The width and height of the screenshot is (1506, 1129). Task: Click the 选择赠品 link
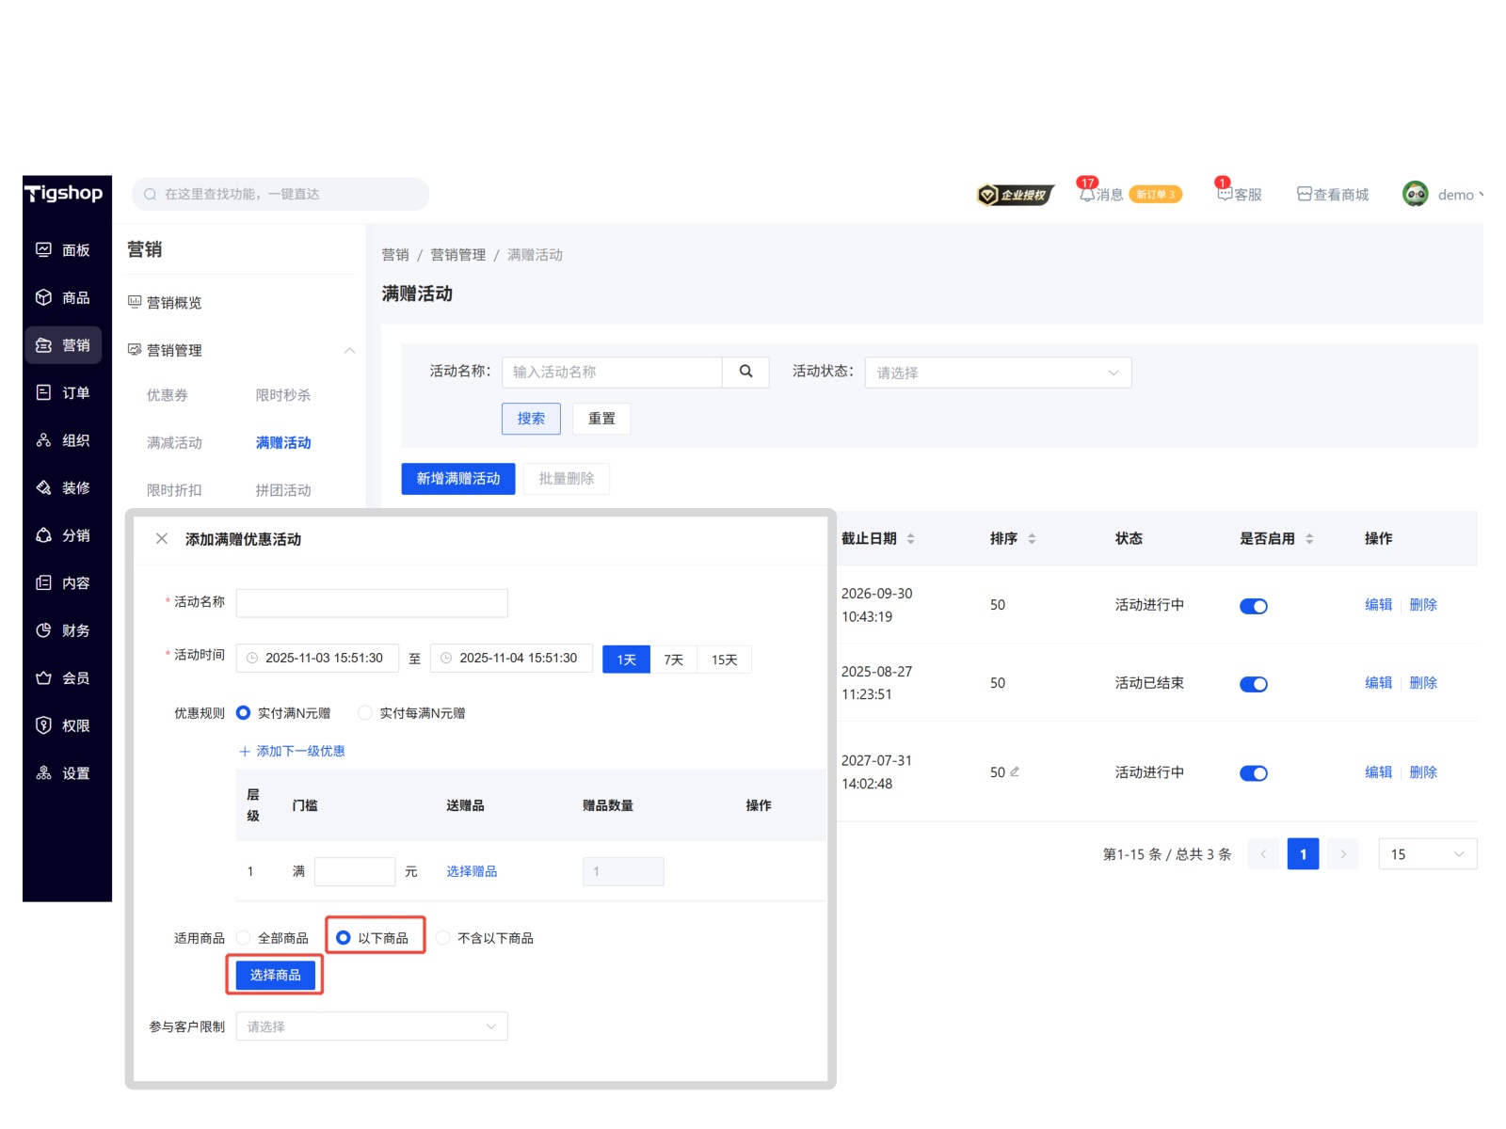[x=472, y=872]
